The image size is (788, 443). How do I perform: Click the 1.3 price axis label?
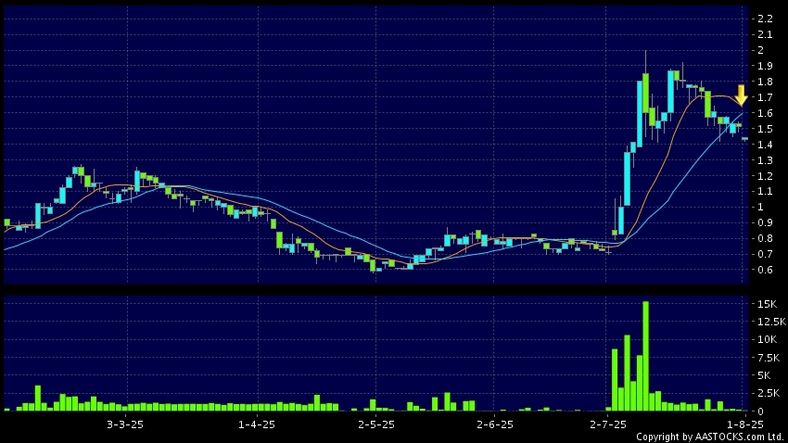(x=765, y=160)
